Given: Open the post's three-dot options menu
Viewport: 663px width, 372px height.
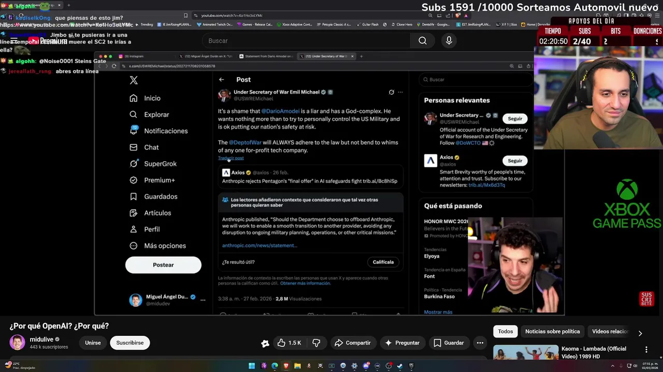Looking at the screenshot, I should pos(400,92).
